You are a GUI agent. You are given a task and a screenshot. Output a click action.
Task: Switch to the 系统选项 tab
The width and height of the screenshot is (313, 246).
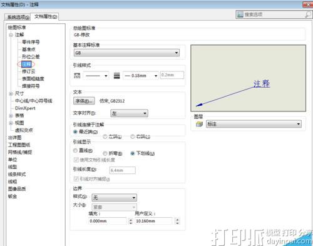click(18, 17)
